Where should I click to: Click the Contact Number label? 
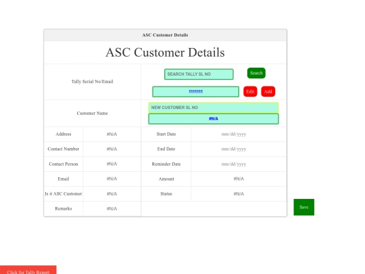[x=64, y=149]
